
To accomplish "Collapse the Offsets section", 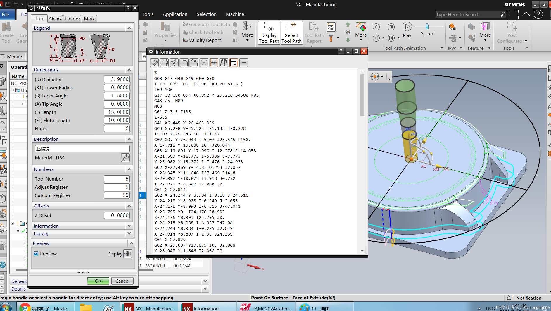I will (x=129, y=206).
